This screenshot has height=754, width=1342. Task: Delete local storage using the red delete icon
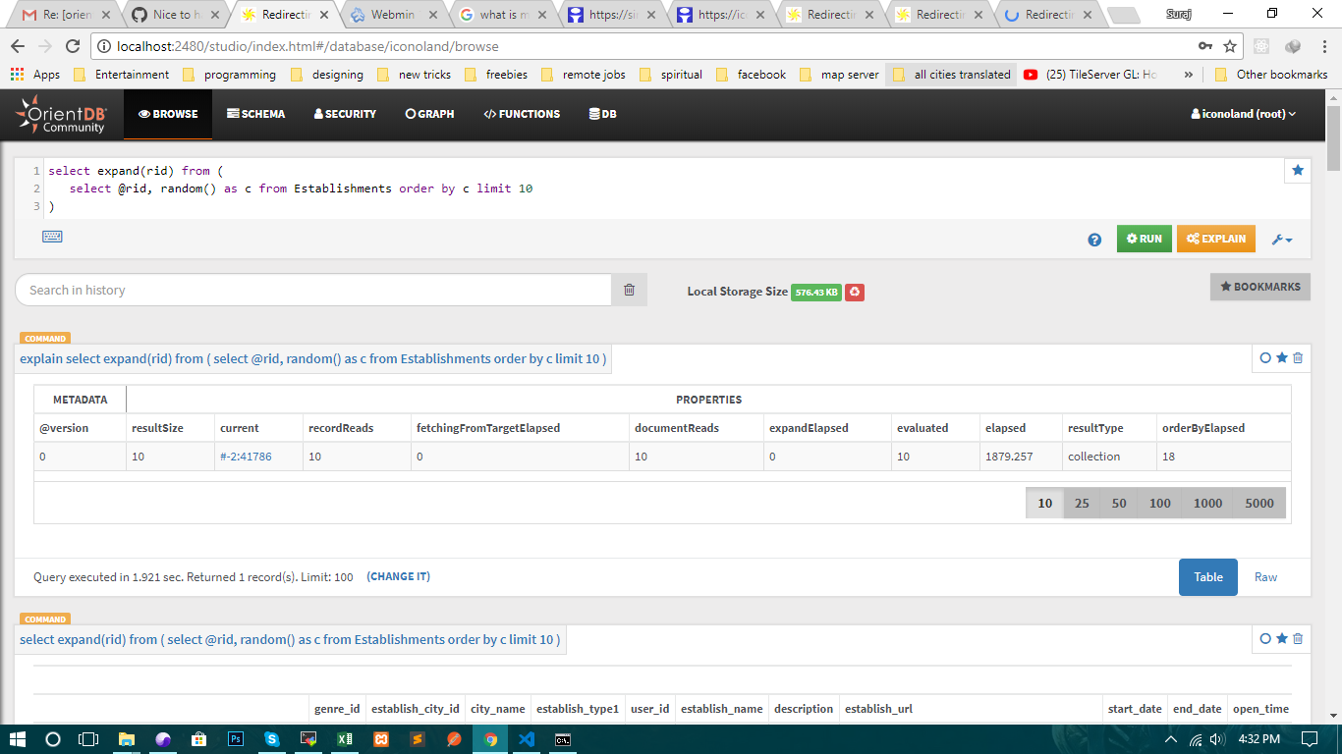pyautogui.click(x=854, y=292)
